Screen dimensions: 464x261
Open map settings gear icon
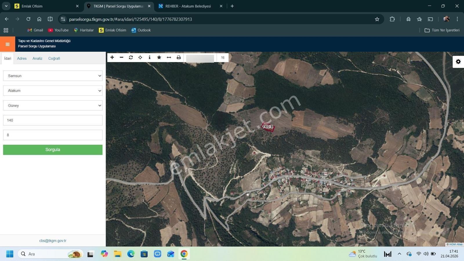click(x=458, y=61)
